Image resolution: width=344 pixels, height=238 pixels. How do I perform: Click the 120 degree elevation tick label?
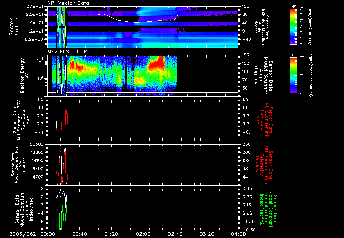click(x=245, y=6)
